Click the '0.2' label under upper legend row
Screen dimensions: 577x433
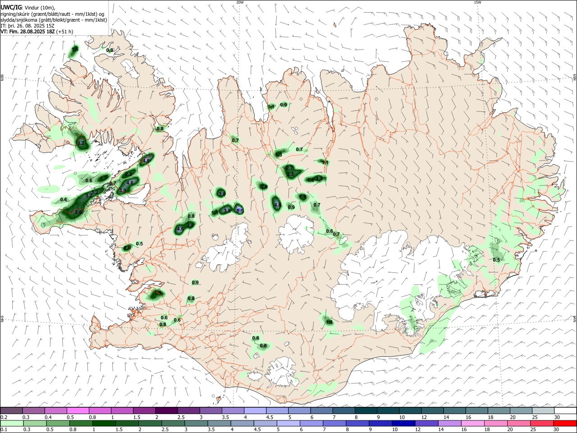tap(4, 417)
